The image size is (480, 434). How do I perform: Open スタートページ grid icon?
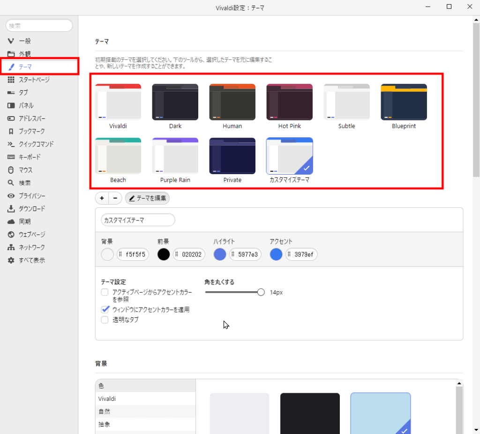point(11,80)
